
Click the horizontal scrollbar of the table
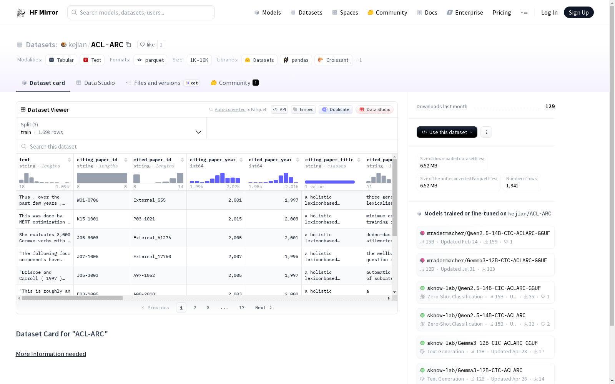tap(72, 298)
